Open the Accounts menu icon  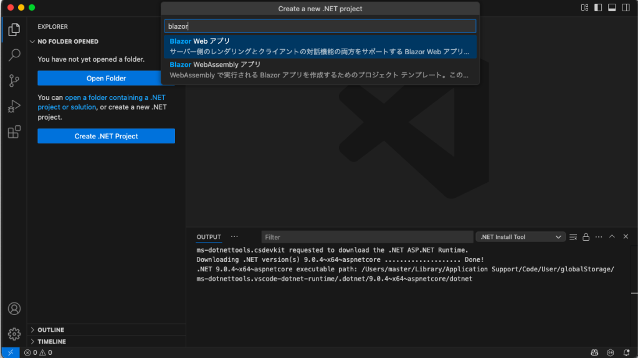click(x=14, y=309)
